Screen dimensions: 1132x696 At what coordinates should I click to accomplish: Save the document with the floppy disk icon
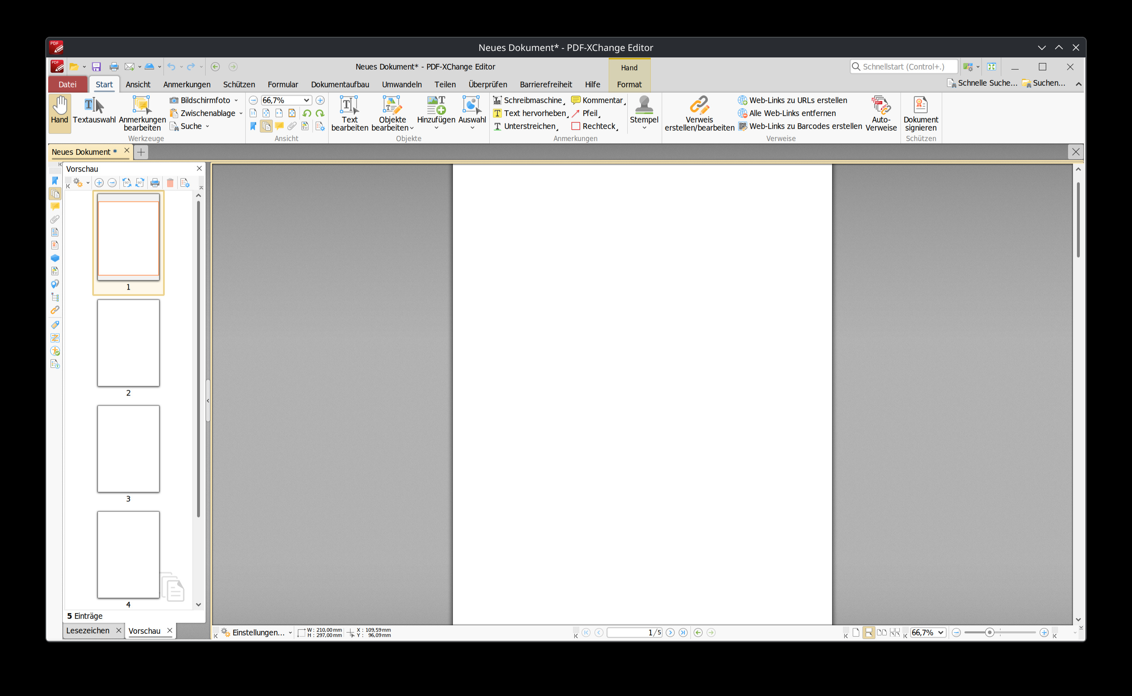[x=96, y=67]
